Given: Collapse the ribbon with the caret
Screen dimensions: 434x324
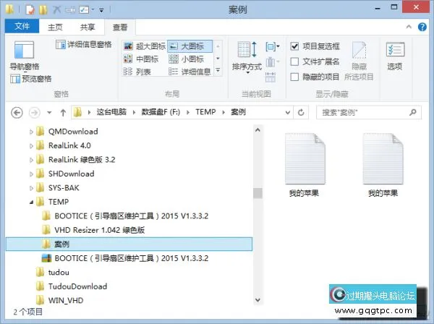Looking at the screenshot, I should point(409,27).
